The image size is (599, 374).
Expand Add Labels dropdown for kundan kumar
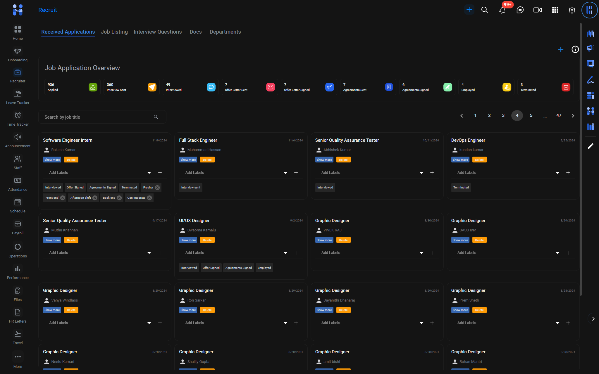coord(557,173)
